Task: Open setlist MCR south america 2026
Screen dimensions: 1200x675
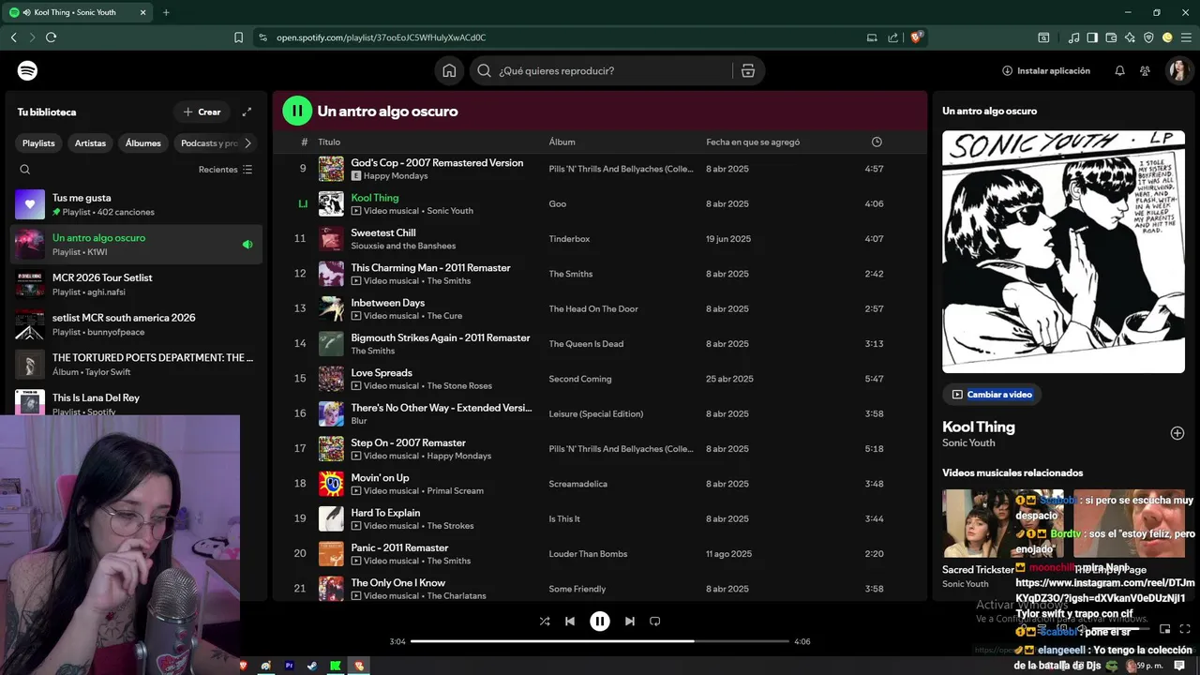Action: (x=137, y=324)
